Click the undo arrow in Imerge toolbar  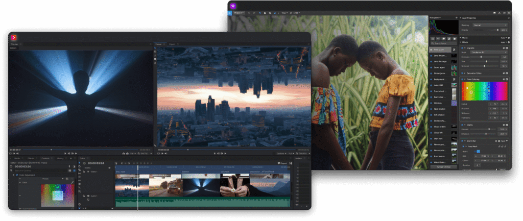coord(249,13)
